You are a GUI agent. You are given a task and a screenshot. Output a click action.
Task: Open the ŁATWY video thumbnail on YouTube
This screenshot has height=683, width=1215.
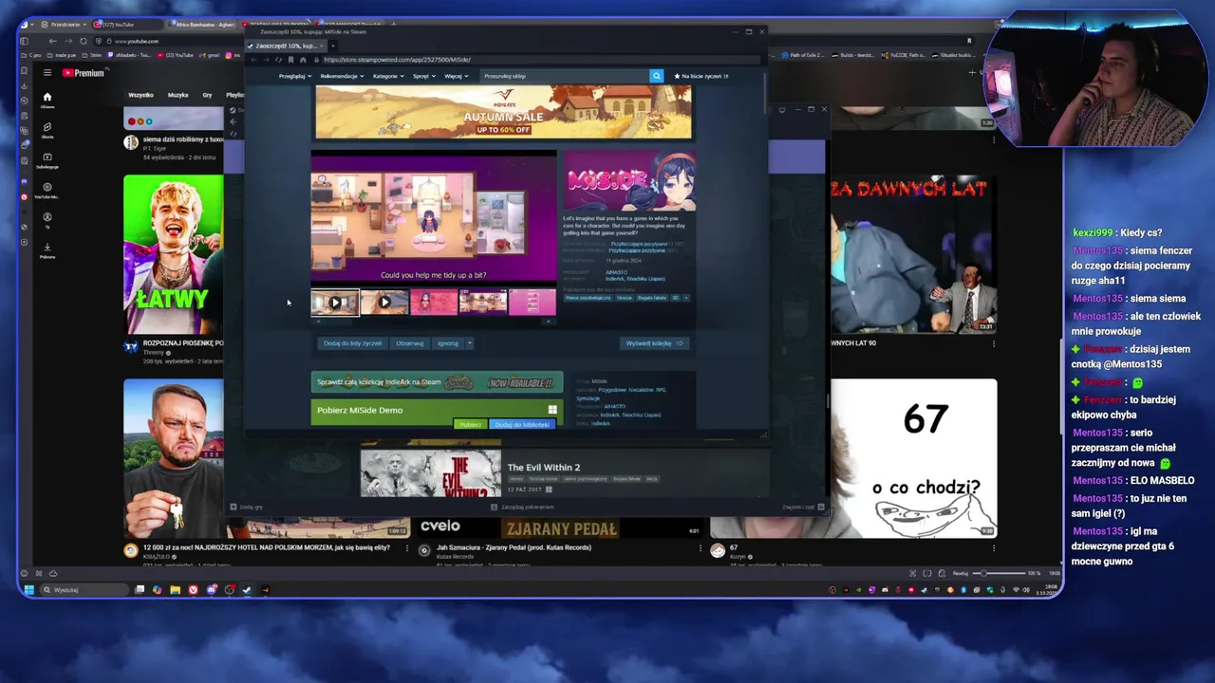174,254
